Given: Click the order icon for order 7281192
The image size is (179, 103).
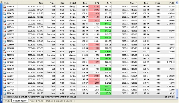Looking at the screenshot, I should [x=5, y=38].
